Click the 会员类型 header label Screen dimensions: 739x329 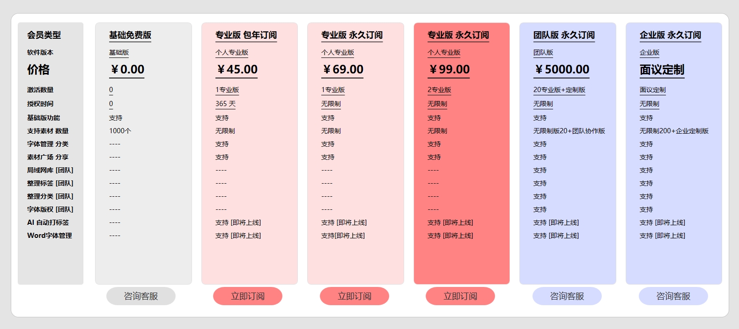pos(44,35)
